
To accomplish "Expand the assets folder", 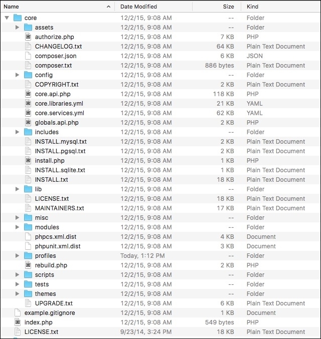I will click(18, 27).
